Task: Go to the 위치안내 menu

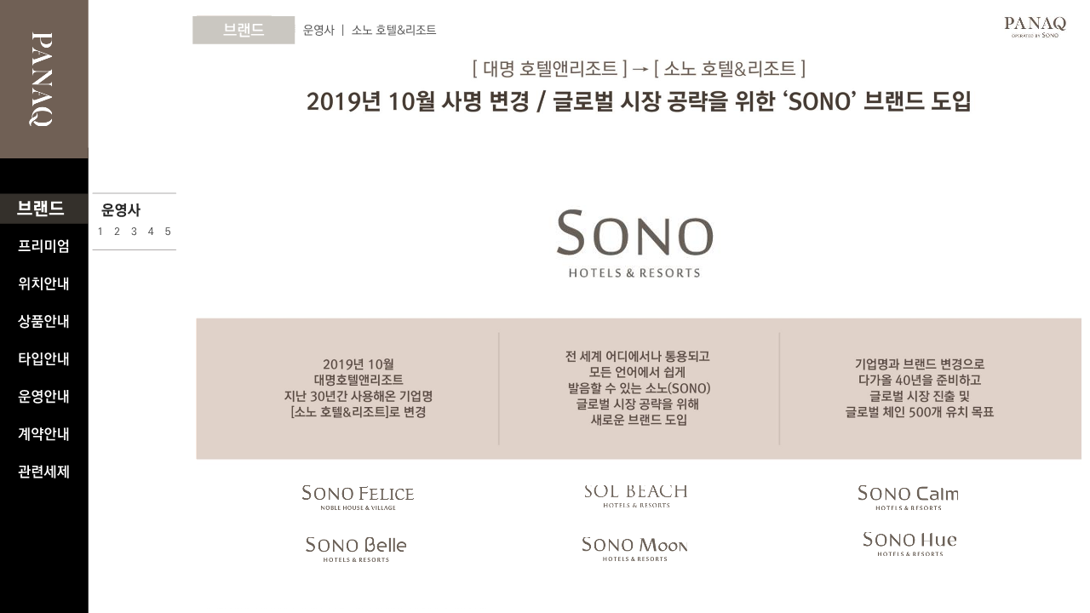Action: [43, 284]
